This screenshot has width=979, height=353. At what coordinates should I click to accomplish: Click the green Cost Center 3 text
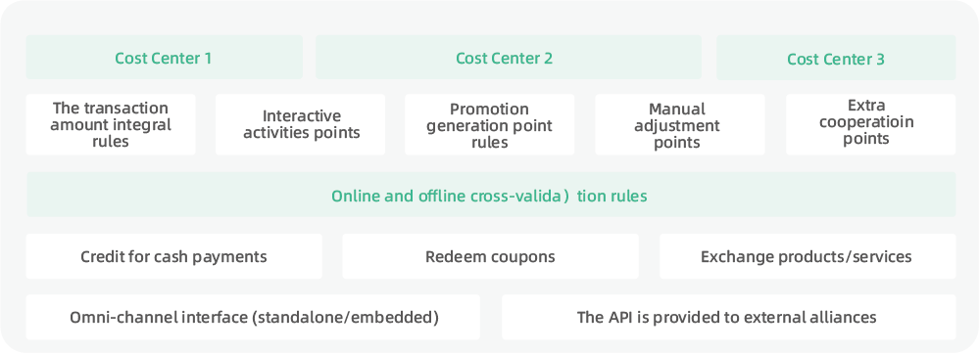[x=835, y=59]
